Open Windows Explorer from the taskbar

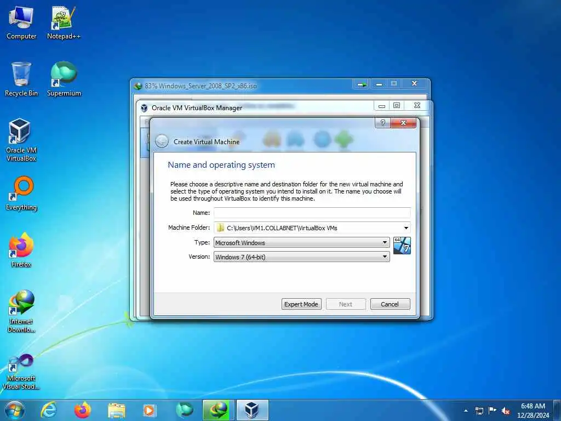pos(117,410)
